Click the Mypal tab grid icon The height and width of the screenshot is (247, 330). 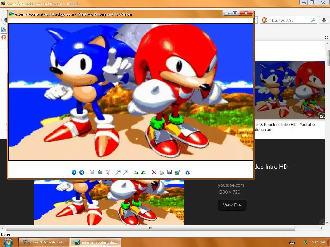pos(327,37)
